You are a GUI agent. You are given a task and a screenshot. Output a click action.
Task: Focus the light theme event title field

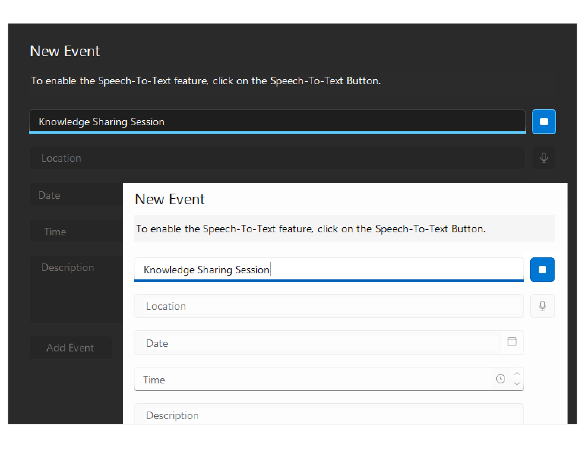coord(329,270)
